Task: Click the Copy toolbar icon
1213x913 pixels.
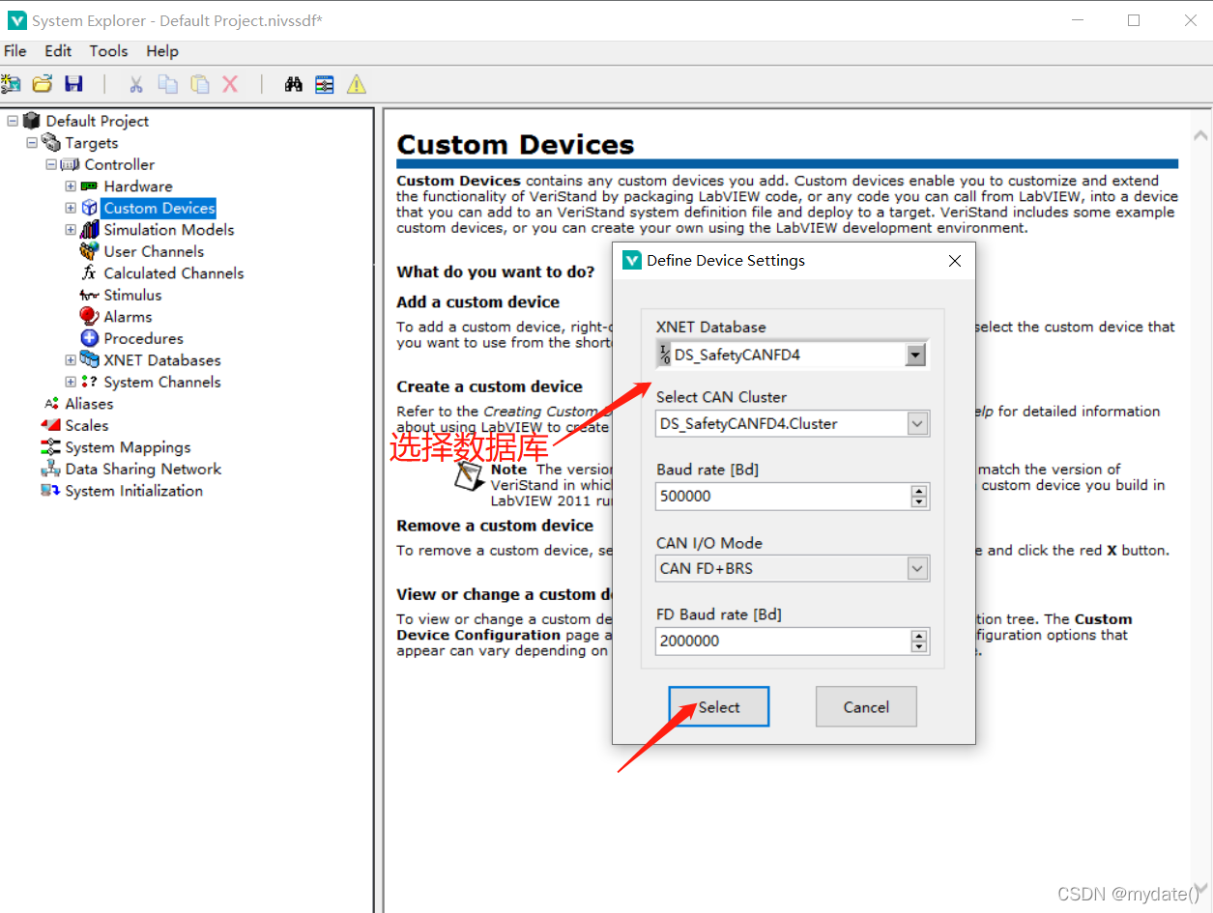Action: [x=168, y=84]
